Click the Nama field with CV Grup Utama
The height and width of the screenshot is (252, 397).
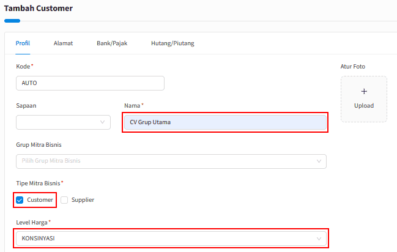pos(225,122)
